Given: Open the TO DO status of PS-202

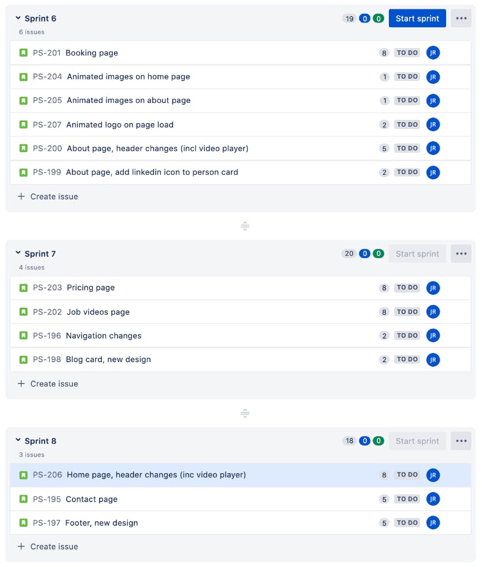Looking at the screenshot, I should click(407, 312).
